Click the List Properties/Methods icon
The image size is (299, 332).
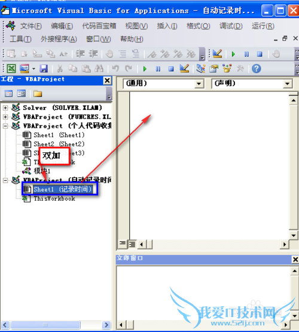click(11, 54)
